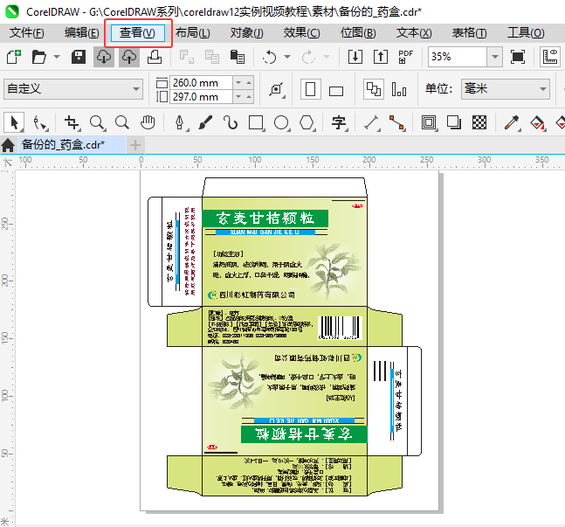Image resolution: width=565 pixels, height=527 pixels.
Task: Click the cloud download icon
Action: click(x=104, y=57)
